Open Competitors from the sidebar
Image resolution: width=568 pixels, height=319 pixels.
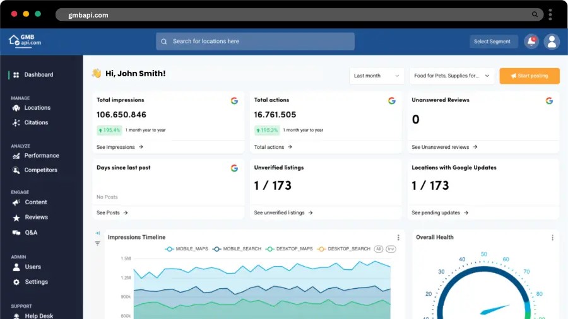tap(40, 170)
